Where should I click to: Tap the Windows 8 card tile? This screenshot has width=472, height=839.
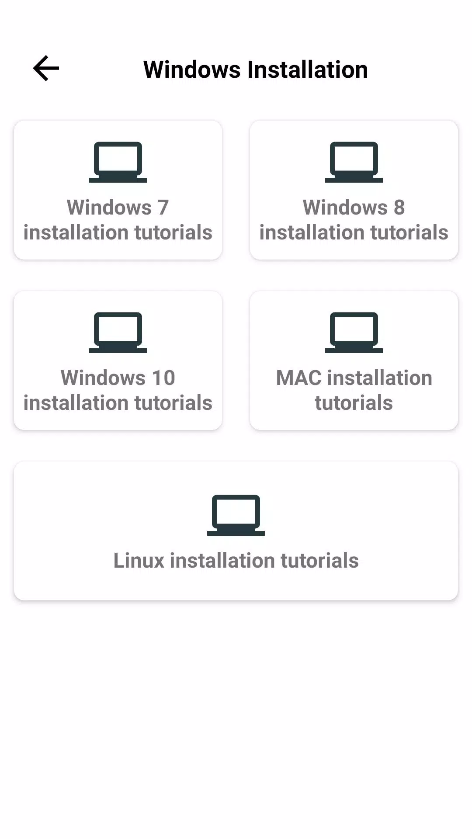pos(354,190)
